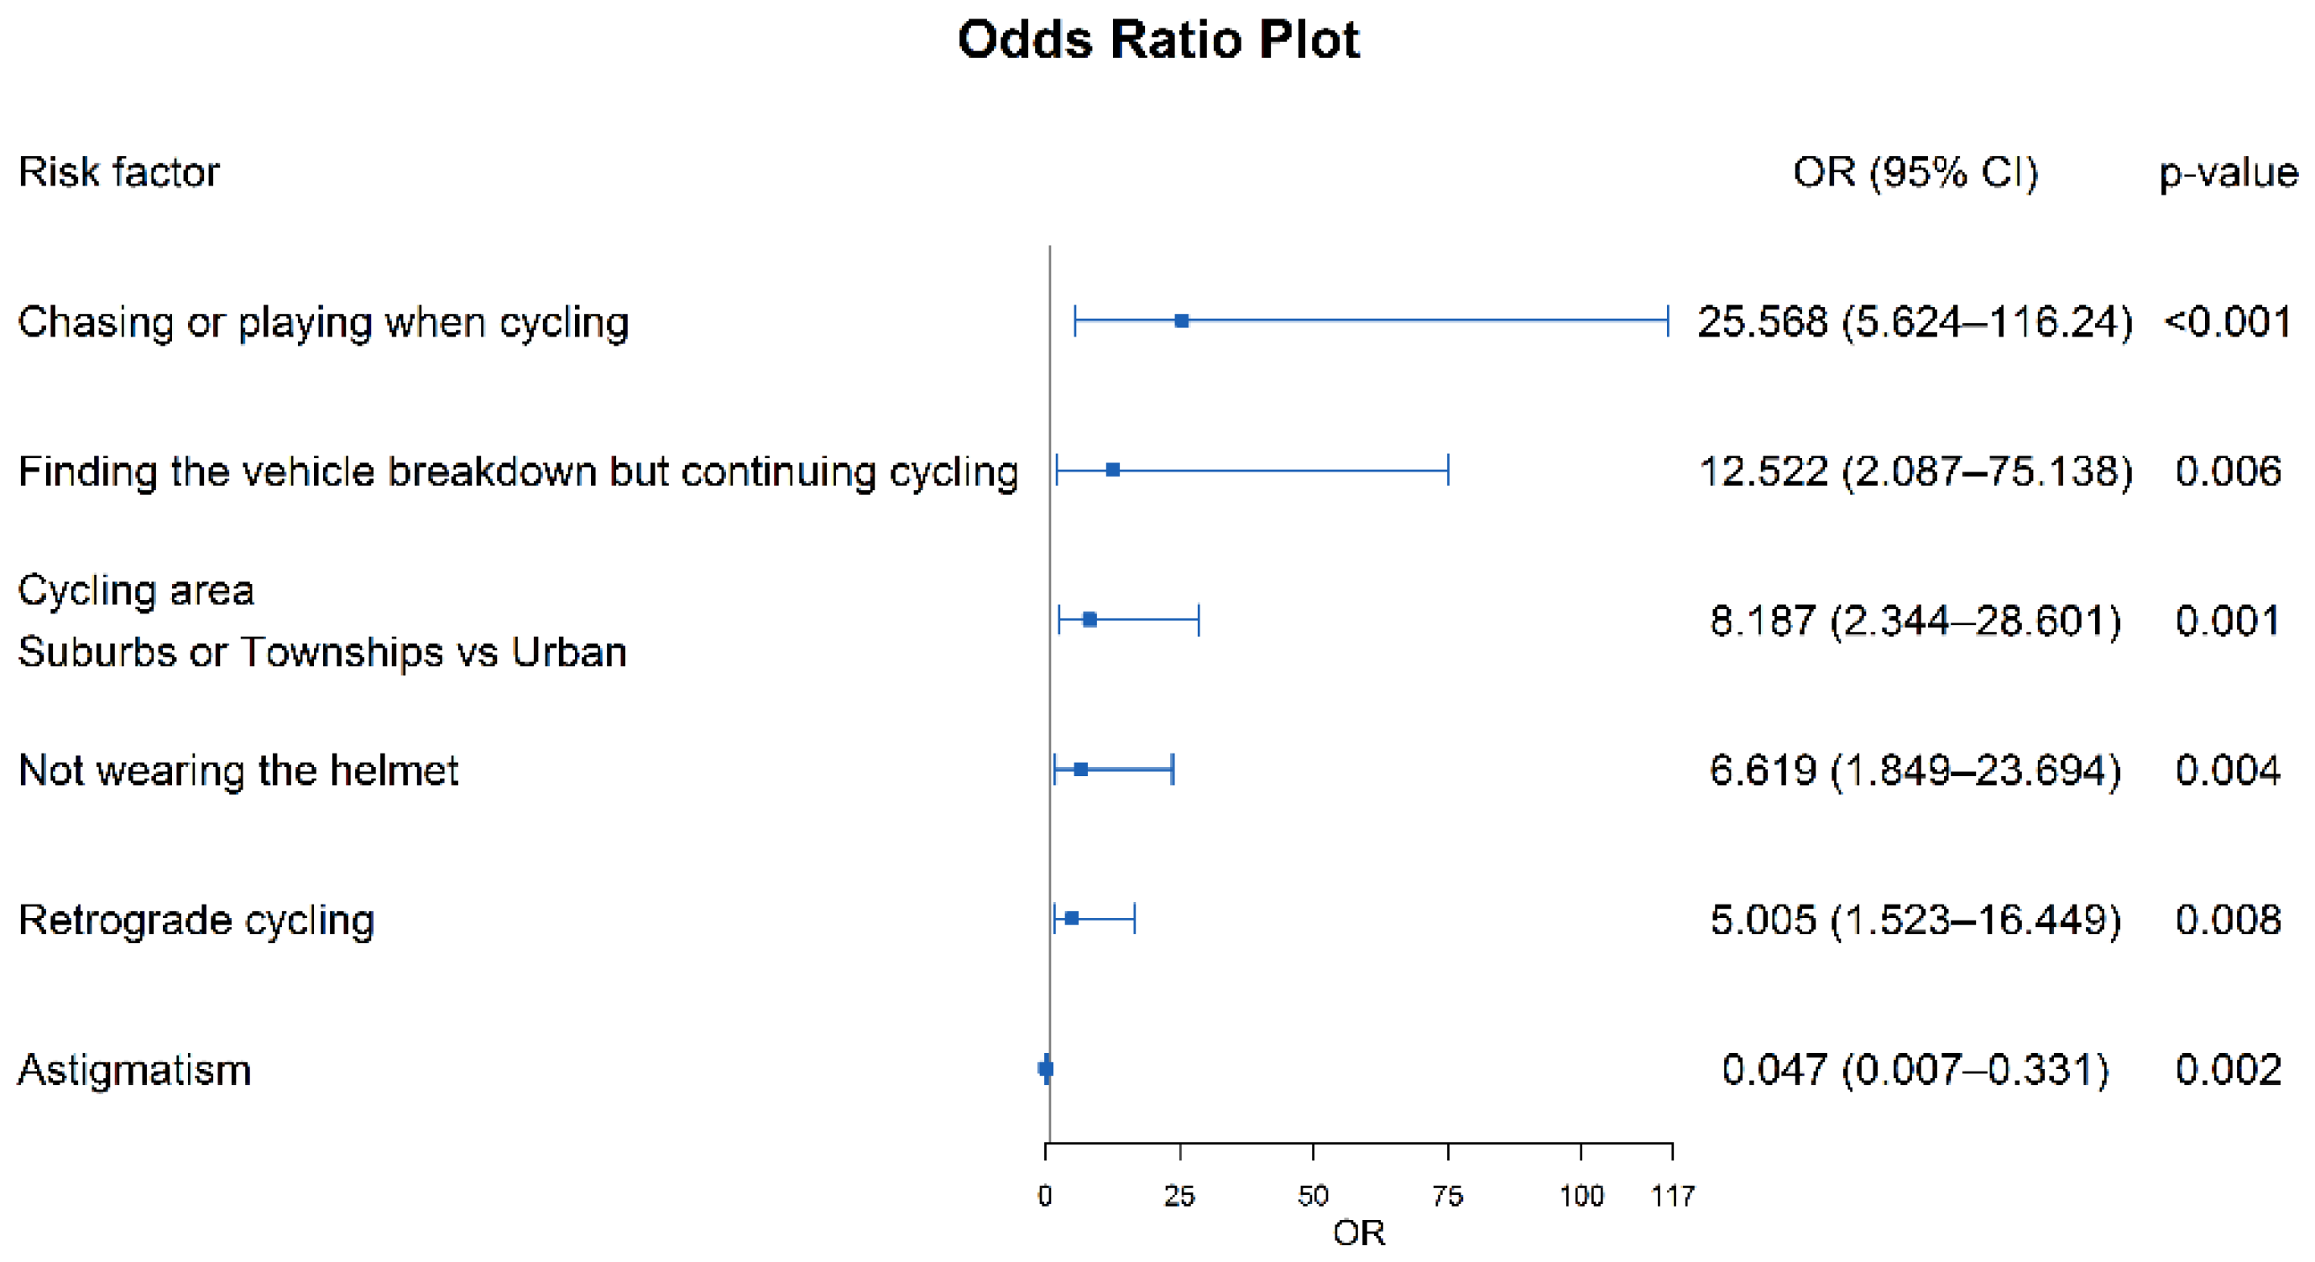Click the OR axis title below the plot
Screen dimensions: 2315x1262
[1359, 1233]
